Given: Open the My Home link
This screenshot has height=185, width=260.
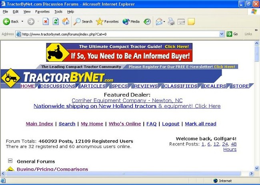Looking at the screenshot, I should 92,124.
